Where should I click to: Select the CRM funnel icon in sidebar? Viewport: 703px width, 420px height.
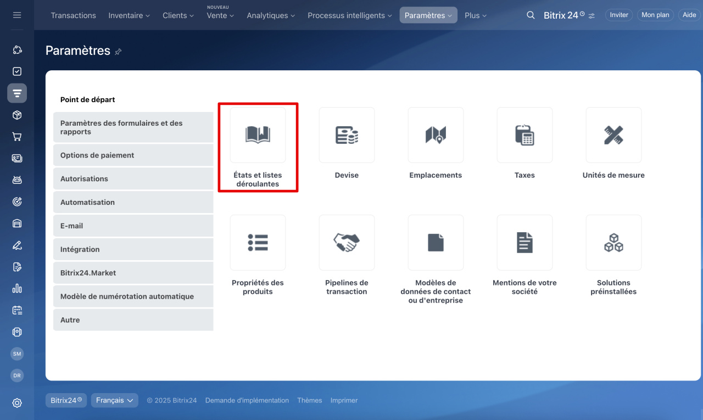tap(17, 93)
